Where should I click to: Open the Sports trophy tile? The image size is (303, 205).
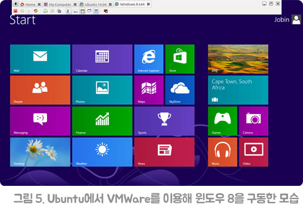point(164,121)
